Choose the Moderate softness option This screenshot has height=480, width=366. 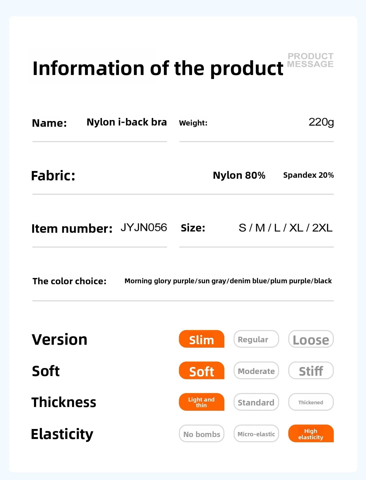(x=256, y=370)
